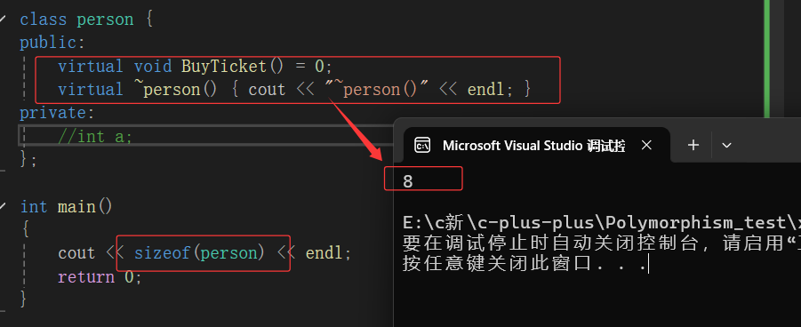The width and height of the screenshot is (801, 327).
Task: Click the virtual ~person() destructor line
Action: [x=295, y=90]
